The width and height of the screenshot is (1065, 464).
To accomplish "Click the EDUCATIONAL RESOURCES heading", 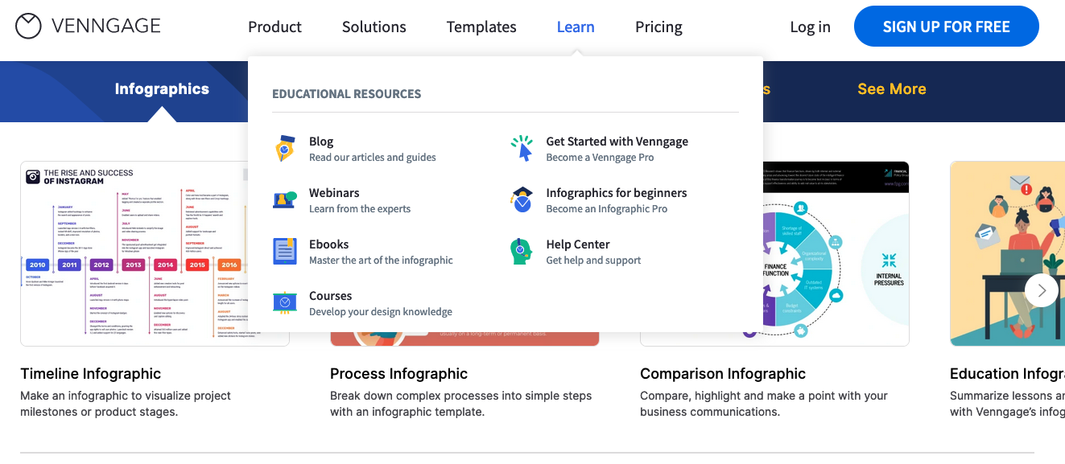I will click(x=346, y=94).
